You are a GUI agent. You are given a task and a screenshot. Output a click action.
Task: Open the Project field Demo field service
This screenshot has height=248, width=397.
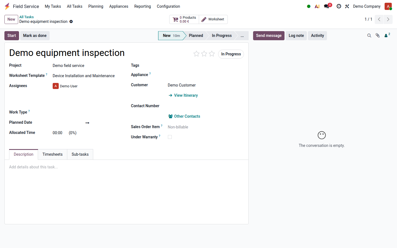[x=88, y=66]
